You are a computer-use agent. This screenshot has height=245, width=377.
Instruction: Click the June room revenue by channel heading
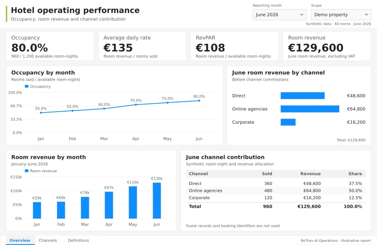[279, 73]
